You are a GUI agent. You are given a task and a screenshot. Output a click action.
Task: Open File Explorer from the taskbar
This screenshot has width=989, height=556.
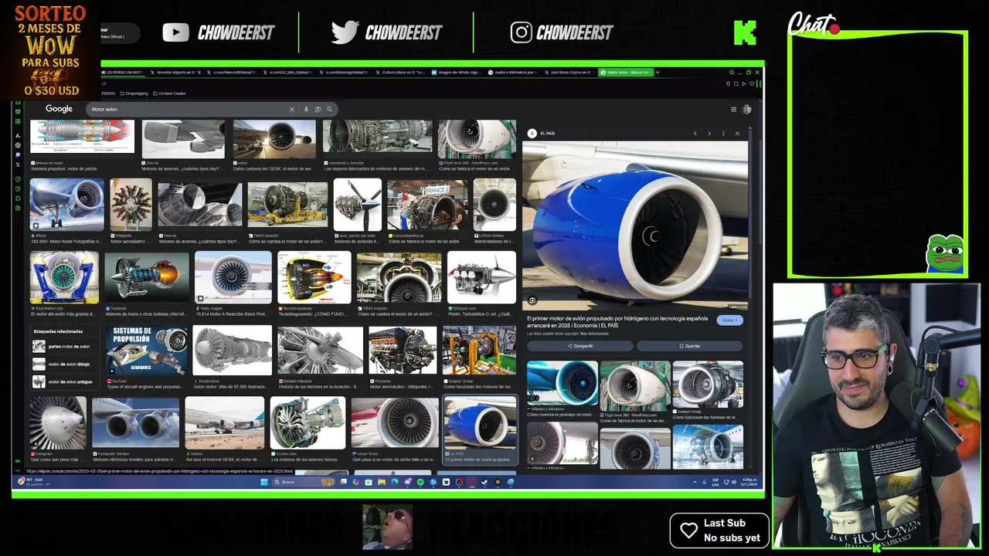tap(381, 482)
